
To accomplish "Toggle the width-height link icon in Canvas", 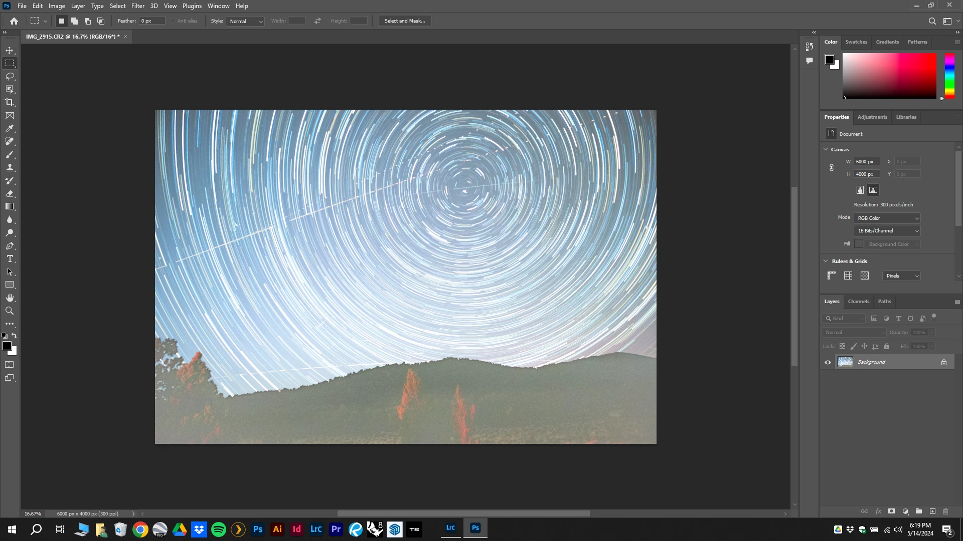I will pyautogui.click(x=831, y=168).
